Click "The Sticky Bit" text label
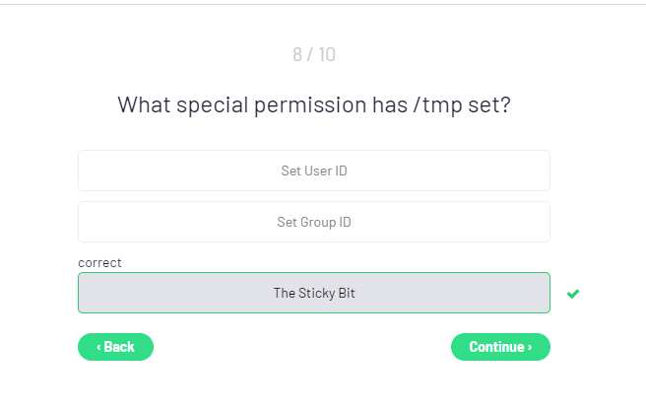Screen dimensions: 646x410 click(313, 293)
